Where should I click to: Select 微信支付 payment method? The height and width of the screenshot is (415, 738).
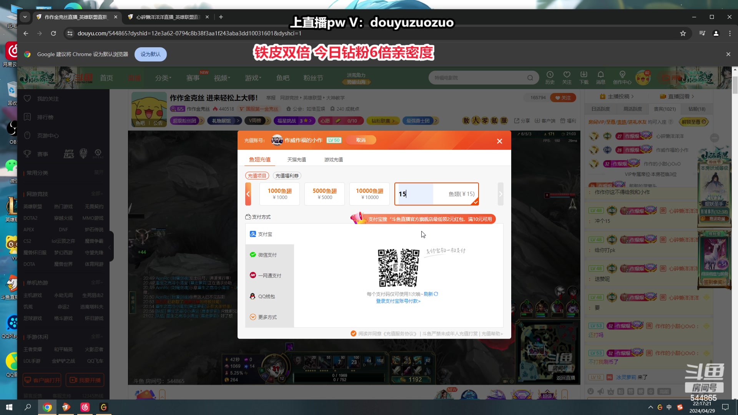(269, 255)
